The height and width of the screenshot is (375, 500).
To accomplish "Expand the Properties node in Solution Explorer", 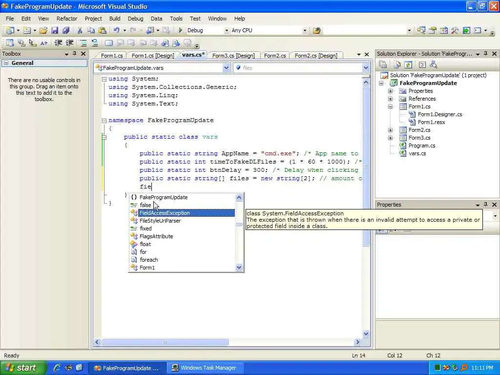I will pyautogui.click(x=390, y=91).
